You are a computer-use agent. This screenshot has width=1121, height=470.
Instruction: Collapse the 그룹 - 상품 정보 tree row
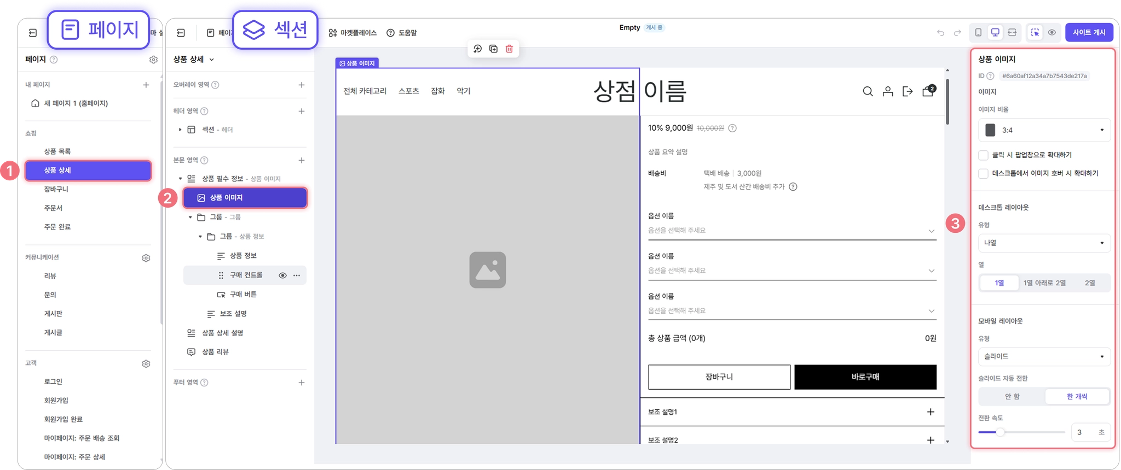click(200, 237)
